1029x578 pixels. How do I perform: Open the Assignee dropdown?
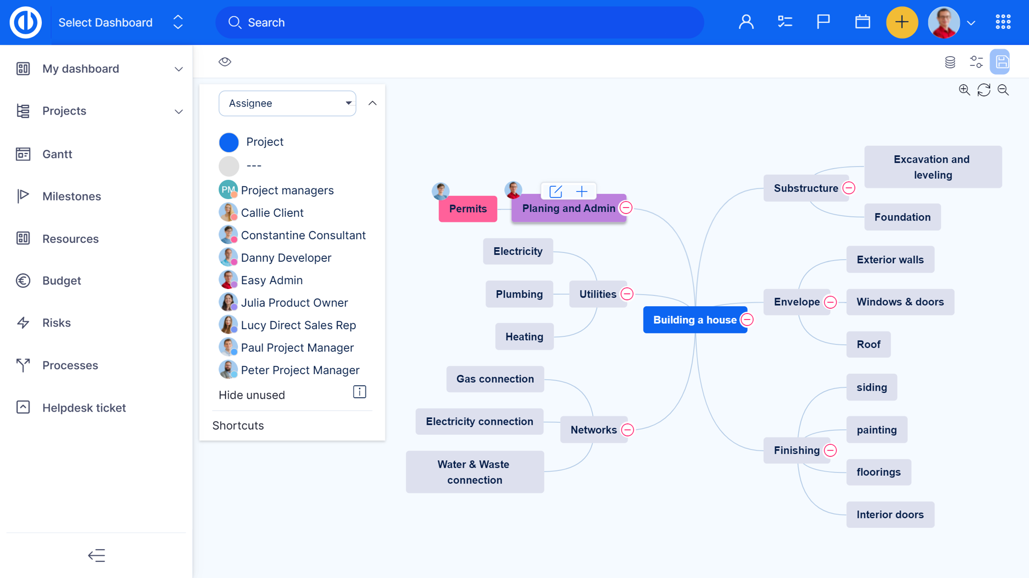point(287,103)
